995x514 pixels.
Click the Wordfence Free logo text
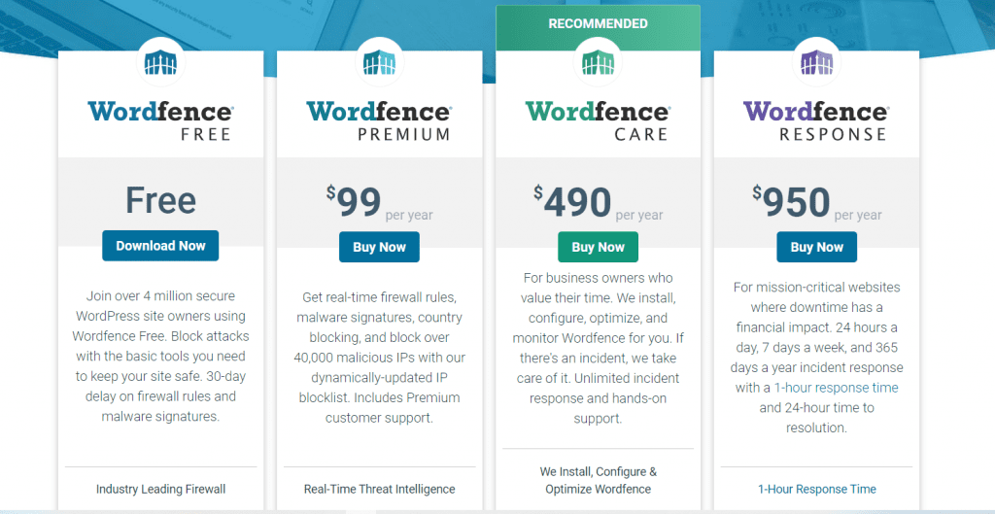(x=160, y=120)
